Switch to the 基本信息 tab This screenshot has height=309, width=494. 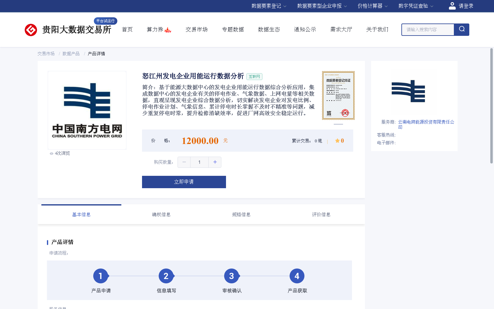[x=81, y=214]
